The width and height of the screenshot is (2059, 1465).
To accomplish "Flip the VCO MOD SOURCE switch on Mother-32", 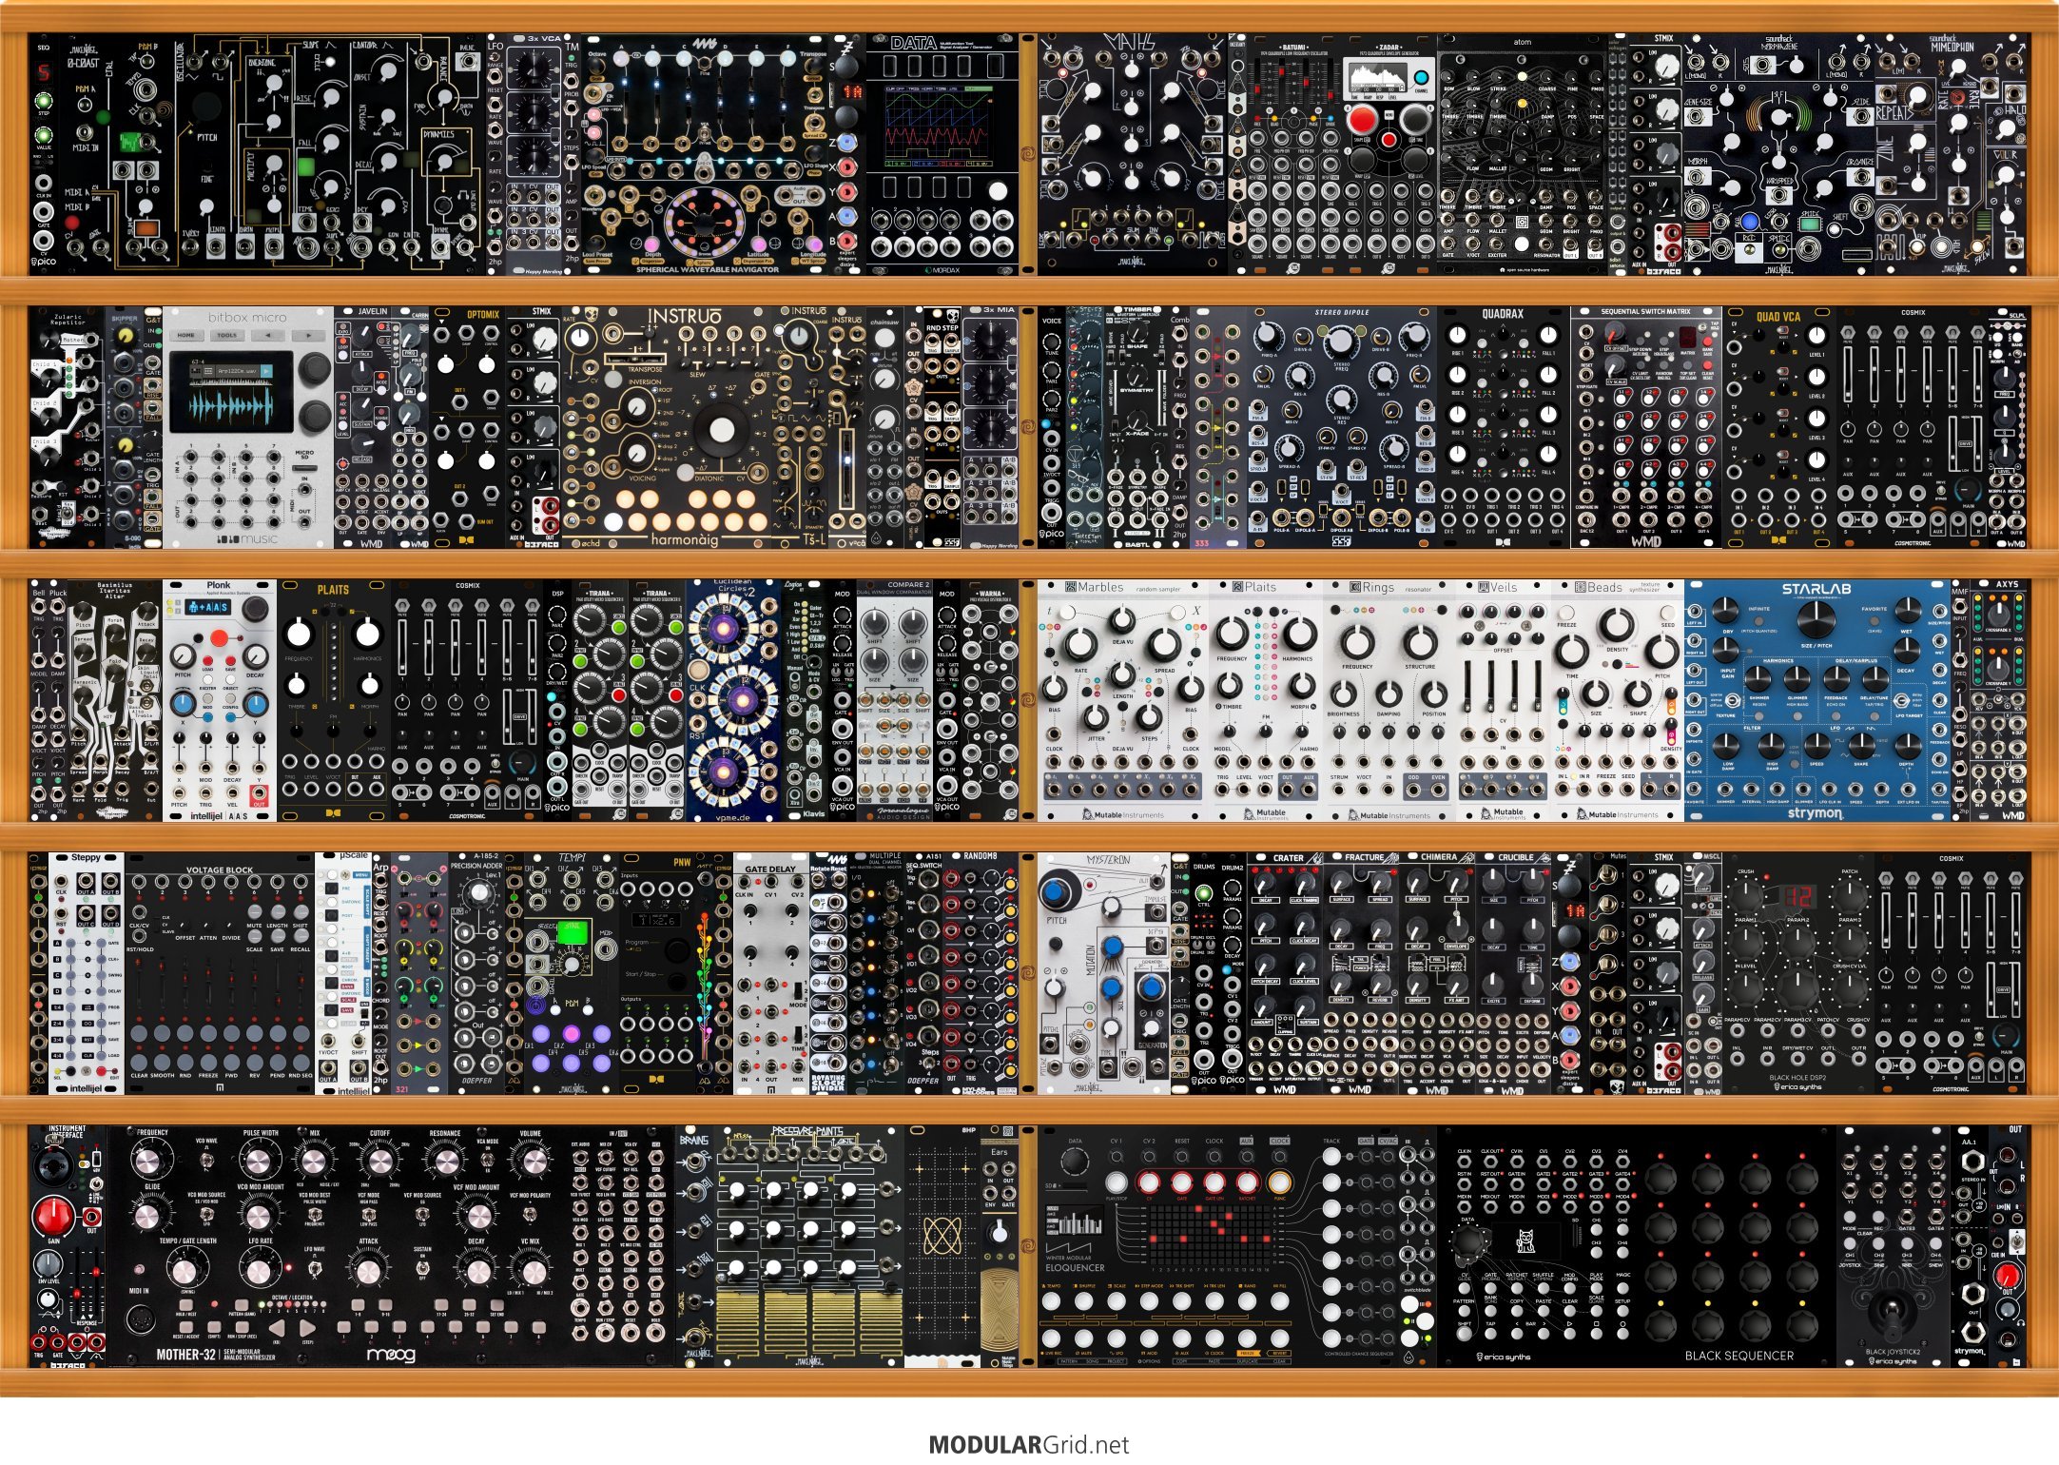I will [206, 1212].
